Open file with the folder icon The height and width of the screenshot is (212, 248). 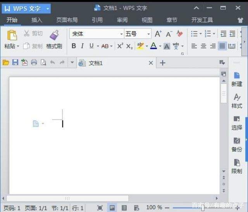click(6, 63)
